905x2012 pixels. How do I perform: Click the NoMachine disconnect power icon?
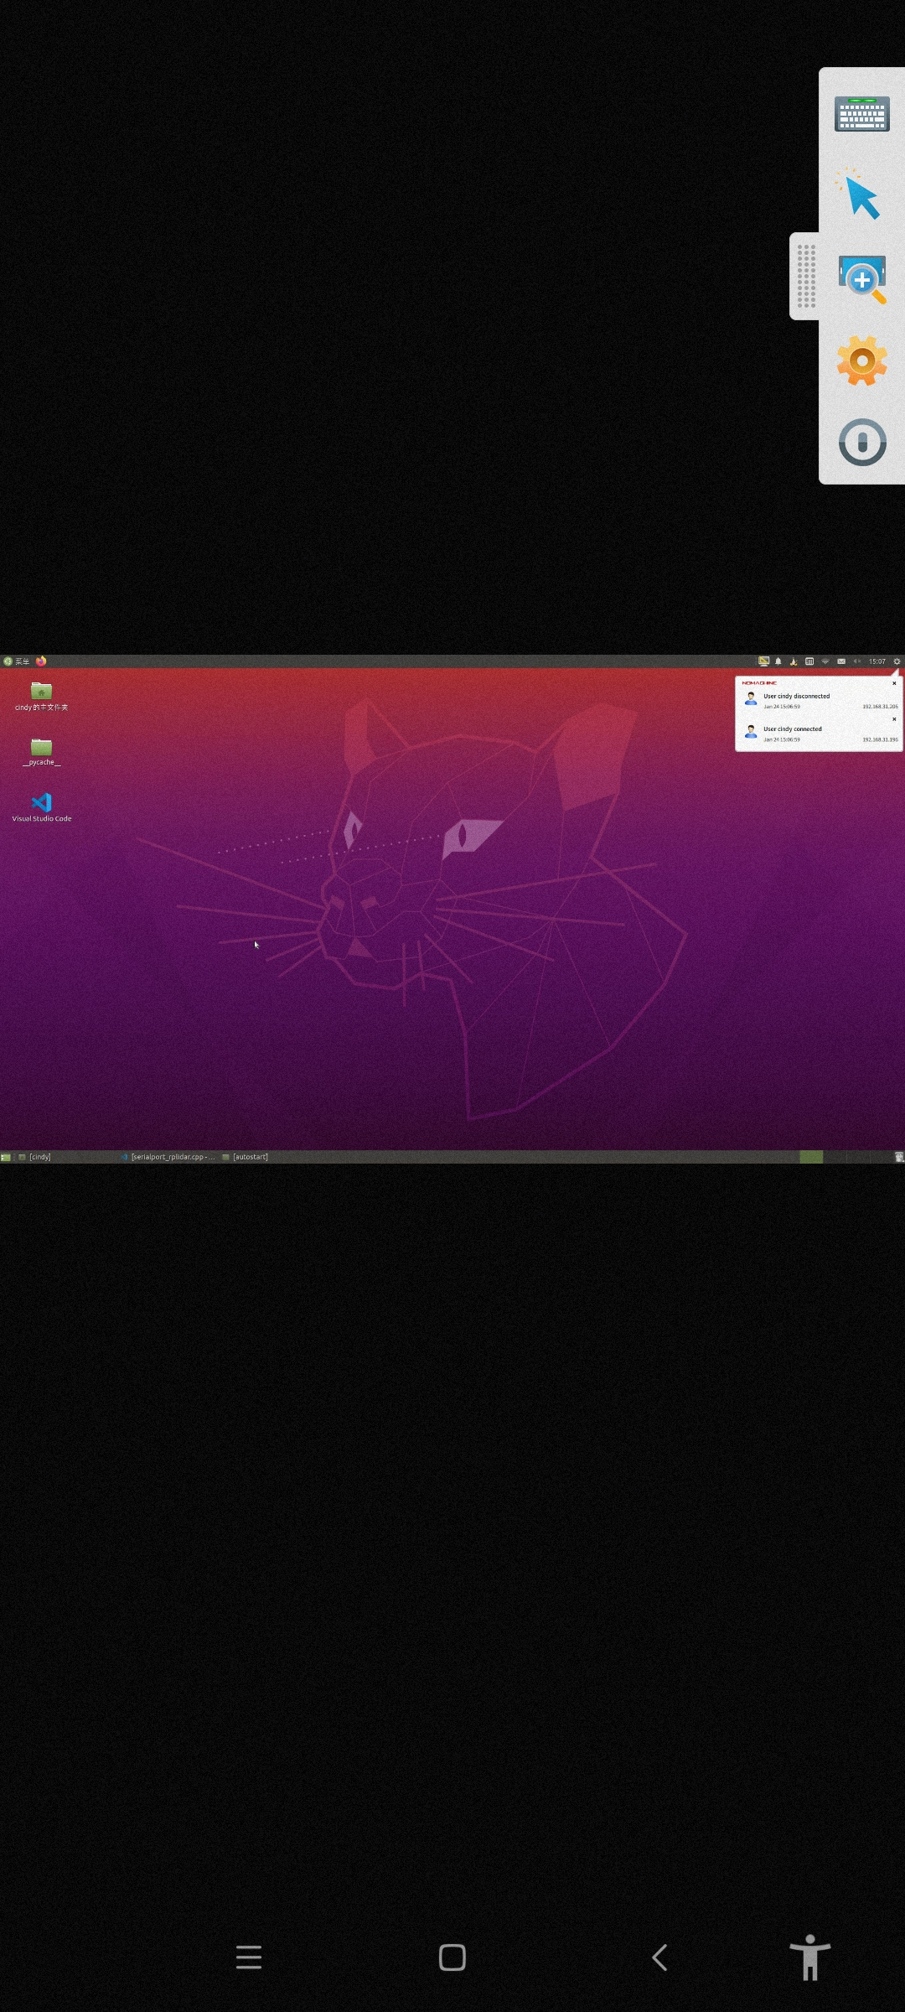tap(862, 442)
